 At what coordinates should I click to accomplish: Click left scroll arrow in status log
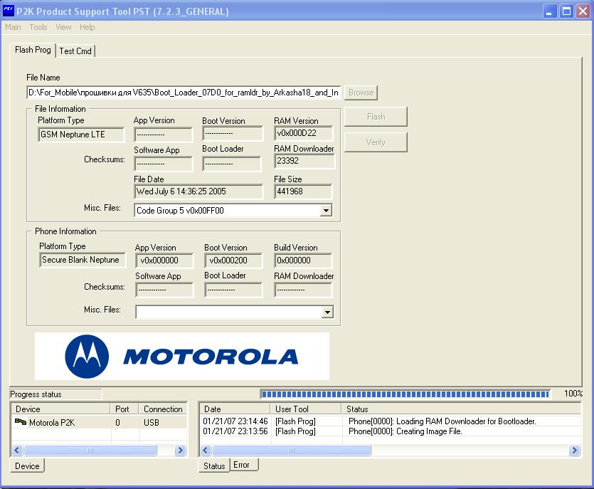(x=206, y=451)
